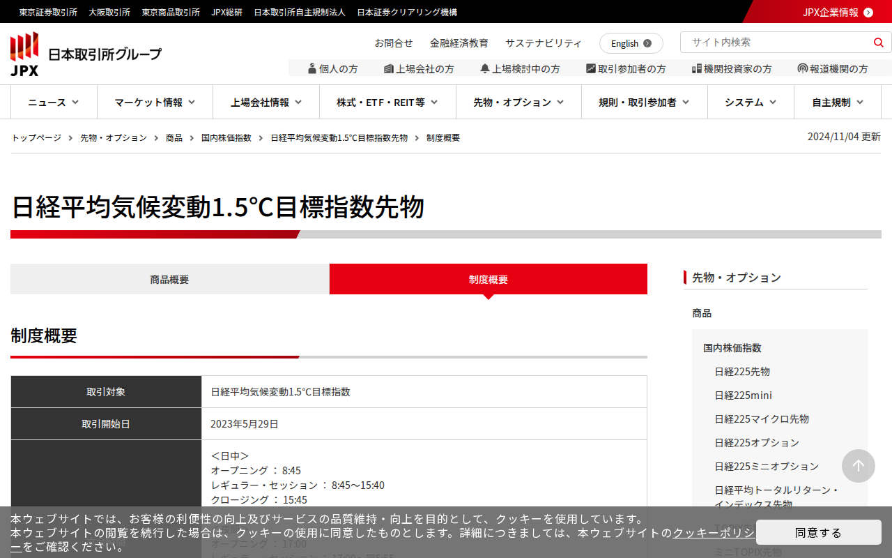Screen dimensions: 892x558
Task: Accept cookies with 同意する button
Action: [819, 532]
